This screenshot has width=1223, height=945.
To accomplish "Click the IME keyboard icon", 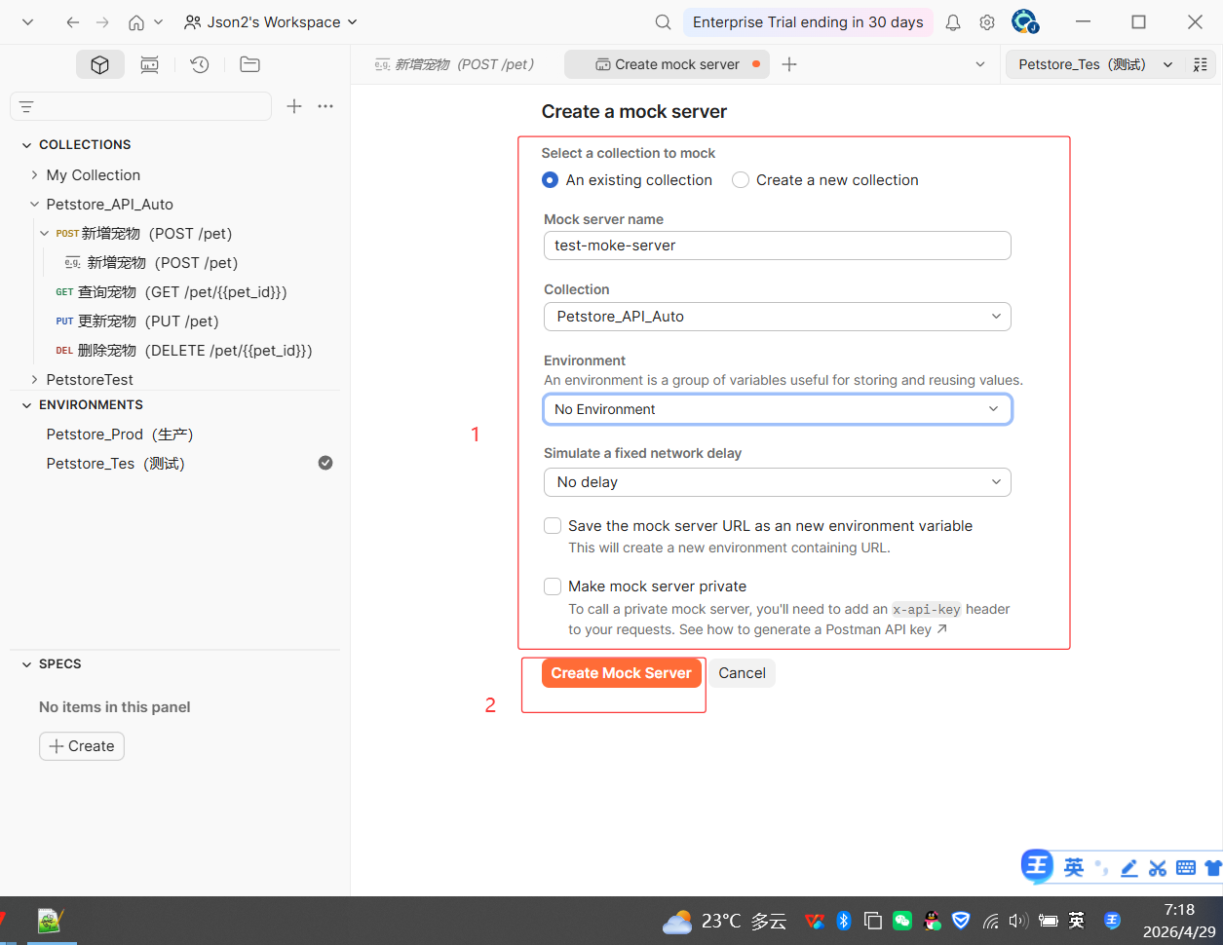I will pyautogui.click(x=1186, y=868).
